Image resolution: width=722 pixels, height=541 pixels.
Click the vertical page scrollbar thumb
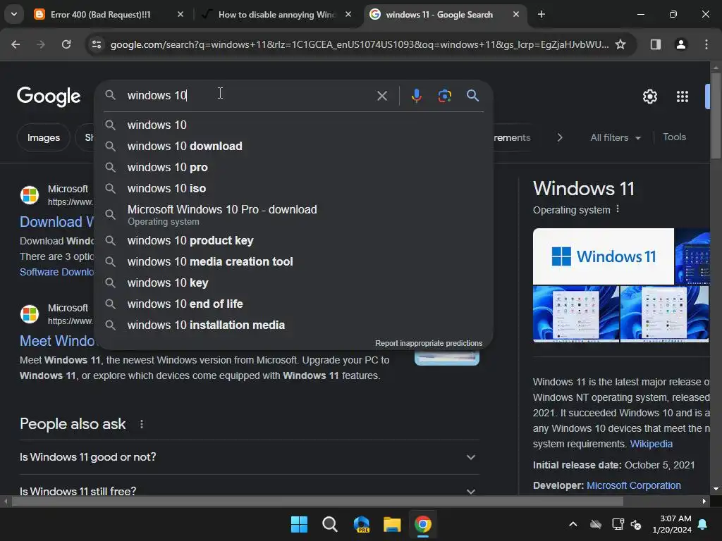pyautogui.click(x=716, y=116)
